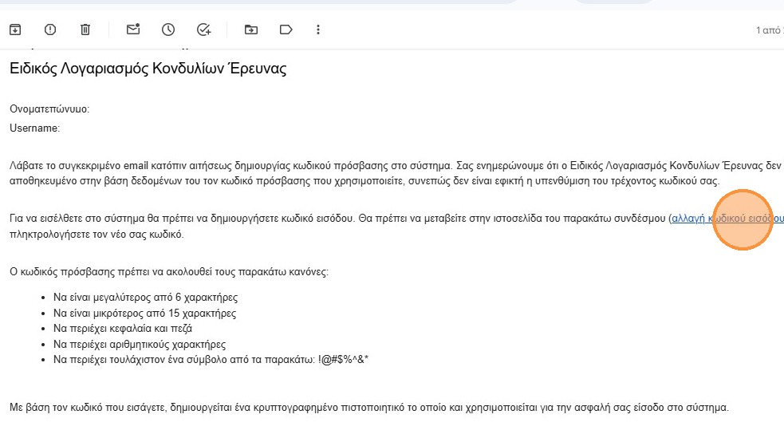Click the '1 από' message counter

(x=770, y=30)
